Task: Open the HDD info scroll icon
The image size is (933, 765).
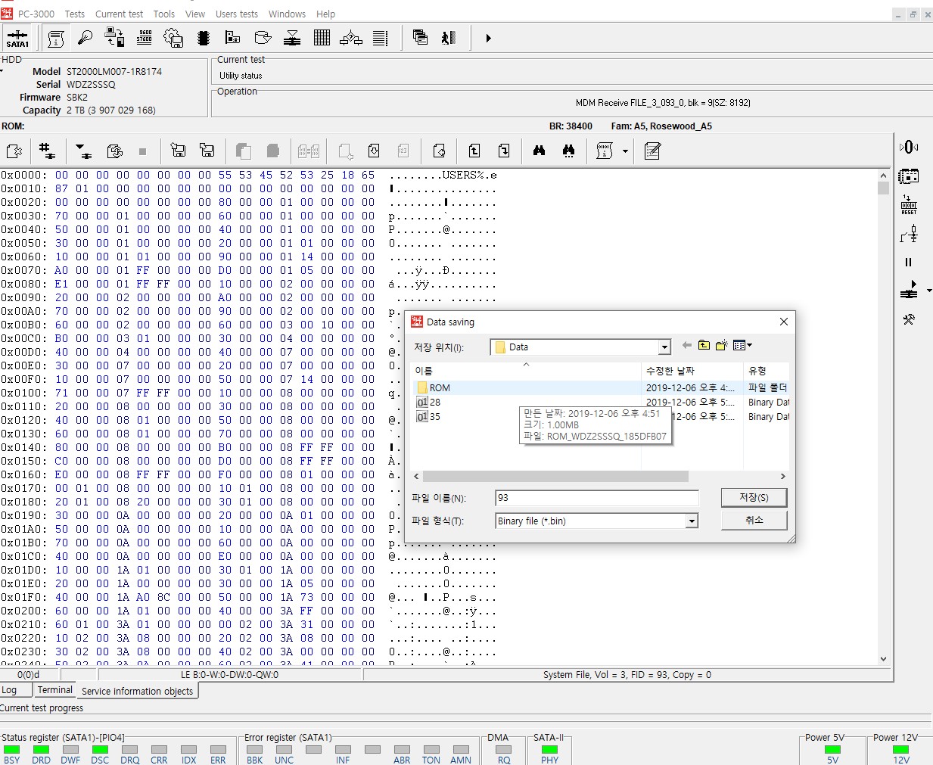Action: pyautogui.click(x=55, y=38)
